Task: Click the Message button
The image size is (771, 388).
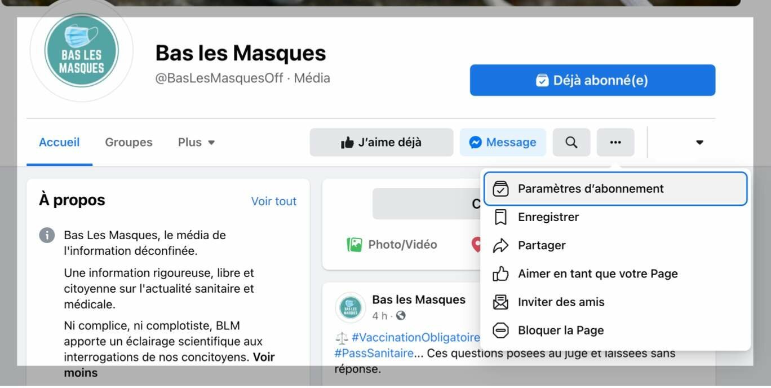Action: pos(503,143)
